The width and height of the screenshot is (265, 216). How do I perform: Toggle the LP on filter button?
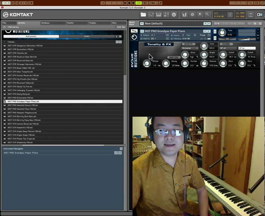tap(247, 48)
